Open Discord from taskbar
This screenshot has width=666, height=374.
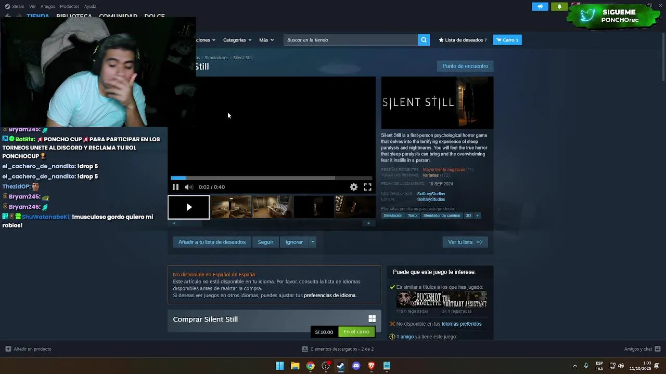pyautogui.click(x=356, y=366)
